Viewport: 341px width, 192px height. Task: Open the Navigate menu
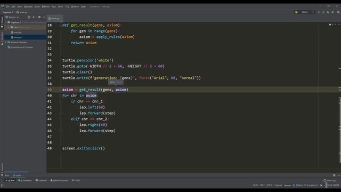[28, 6]
